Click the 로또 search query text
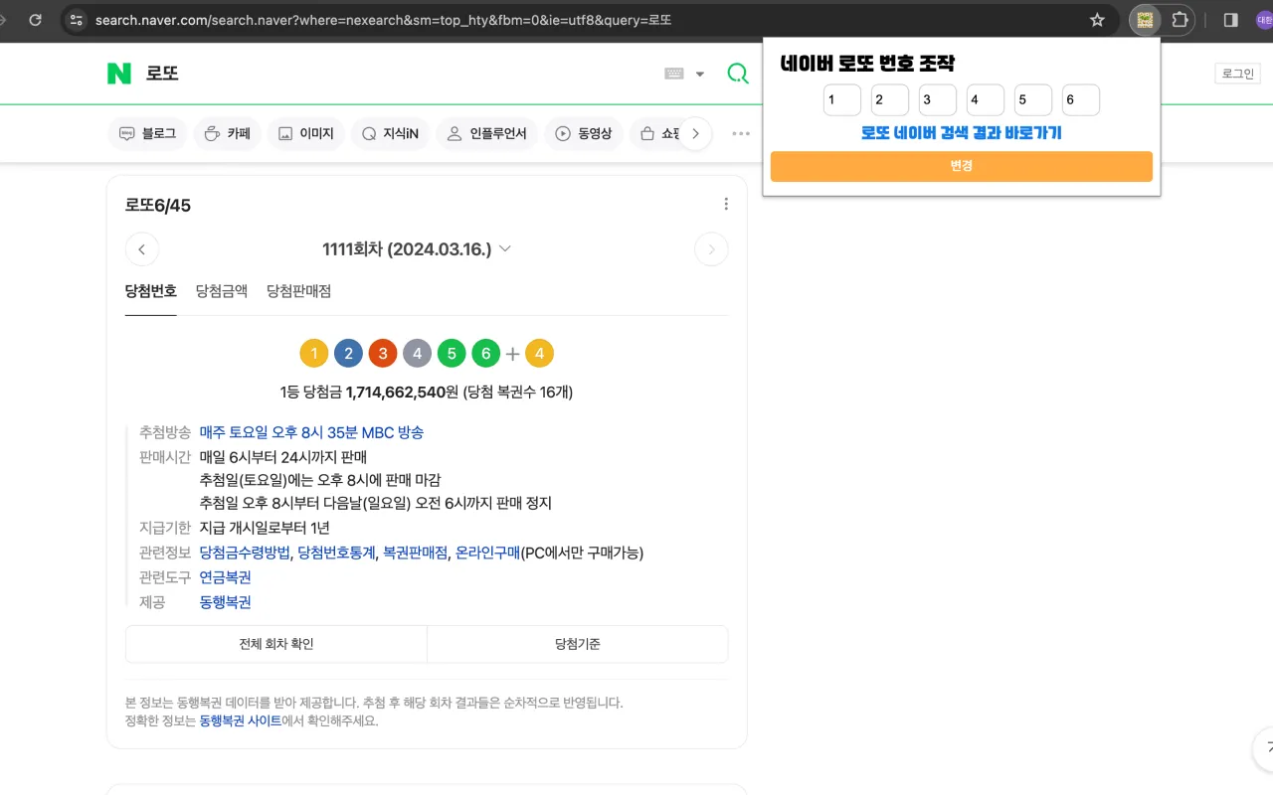Screen dimensions: 1273x795 [162, 74]
